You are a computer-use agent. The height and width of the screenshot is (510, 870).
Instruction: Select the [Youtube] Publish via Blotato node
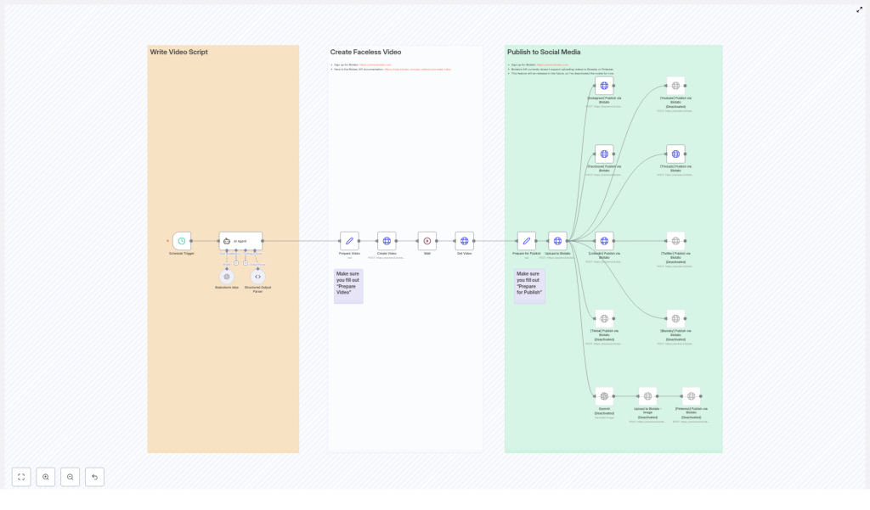click(676, 85)
